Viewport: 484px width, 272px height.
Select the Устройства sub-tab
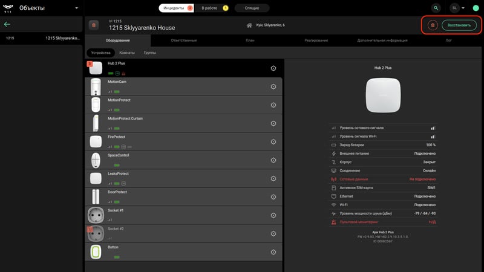point(100,53)
